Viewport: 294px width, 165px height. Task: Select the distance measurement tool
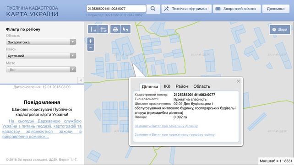(93, 29)
